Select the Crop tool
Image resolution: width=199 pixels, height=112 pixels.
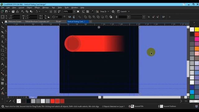[x=2, y=32]
